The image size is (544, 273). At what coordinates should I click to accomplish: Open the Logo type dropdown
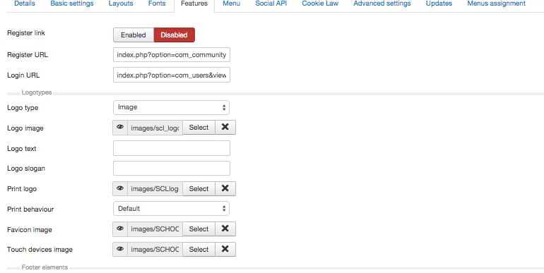click(172, 107)
